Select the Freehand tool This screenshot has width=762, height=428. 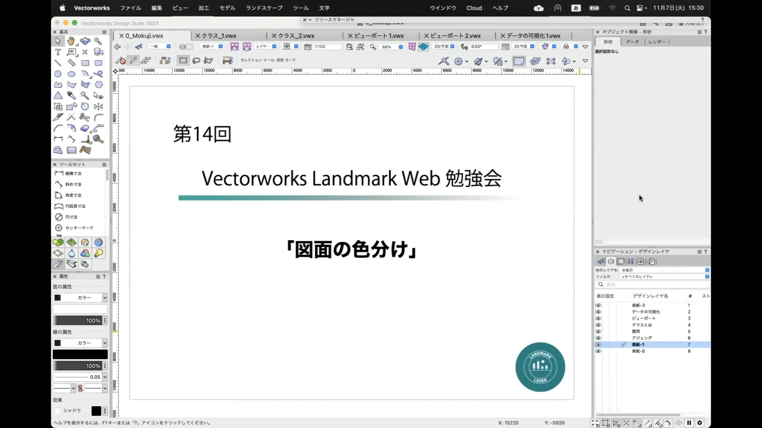tap(98, 74)
